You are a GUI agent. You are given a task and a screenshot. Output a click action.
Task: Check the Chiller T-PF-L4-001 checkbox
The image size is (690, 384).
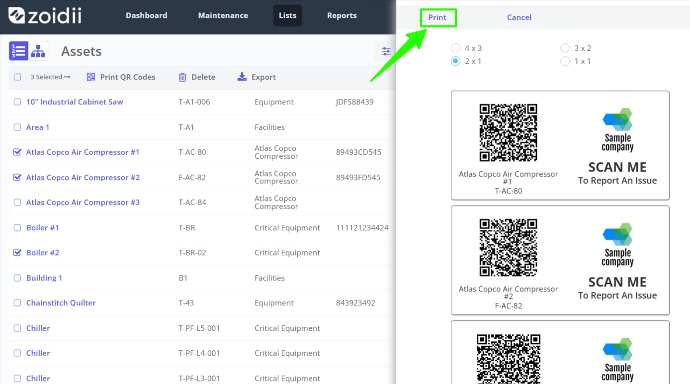tap(17, 353)
